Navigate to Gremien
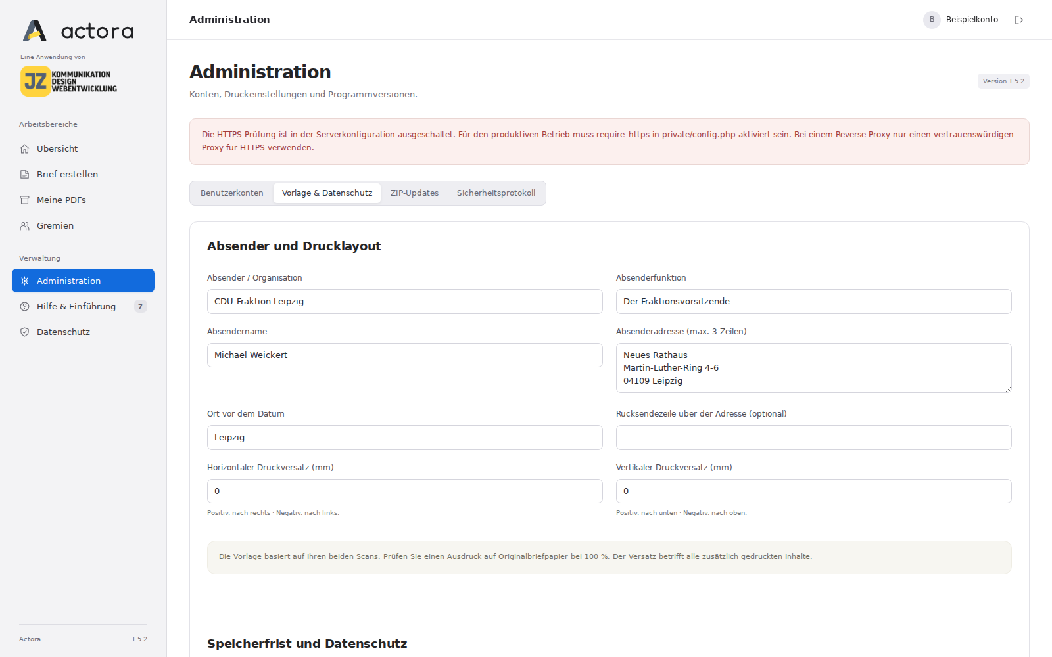The width and height of the screenshot is (1052, 657). click(83, 226)
